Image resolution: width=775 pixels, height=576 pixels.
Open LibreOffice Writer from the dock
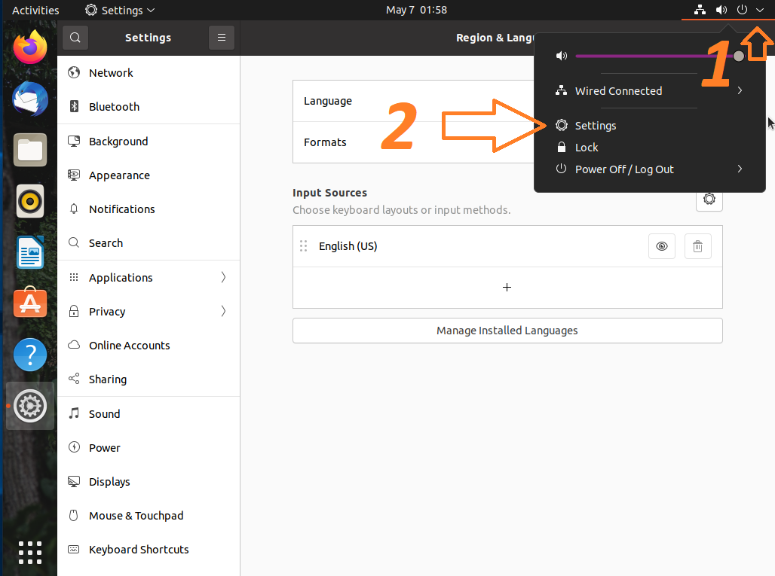30,252
